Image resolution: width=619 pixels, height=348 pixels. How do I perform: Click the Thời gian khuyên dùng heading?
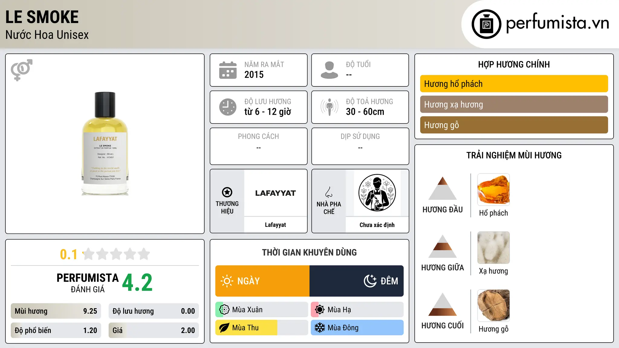[x=309, y=253]
